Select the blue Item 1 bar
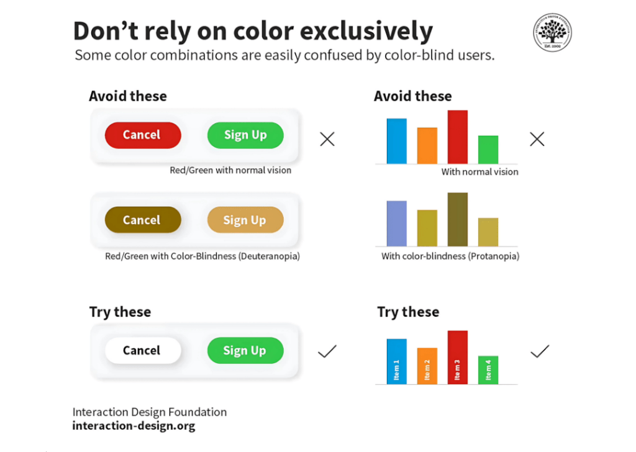Image resolution: width=636 pixels, height=452 pixels. (397, 361)
